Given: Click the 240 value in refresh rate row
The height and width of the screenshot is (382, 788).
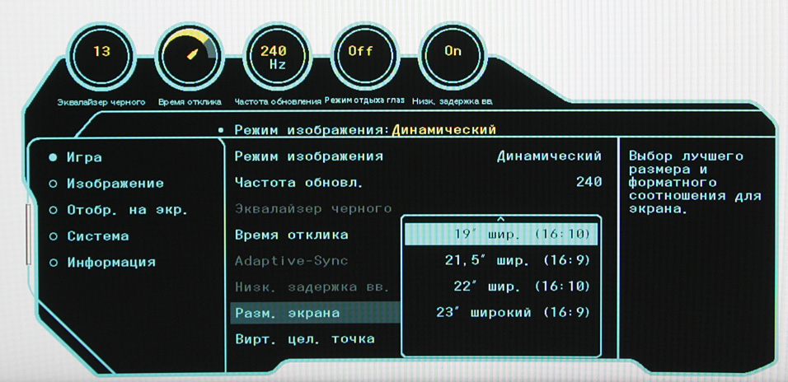Looking at the screenshot, I should coord(589,182).
